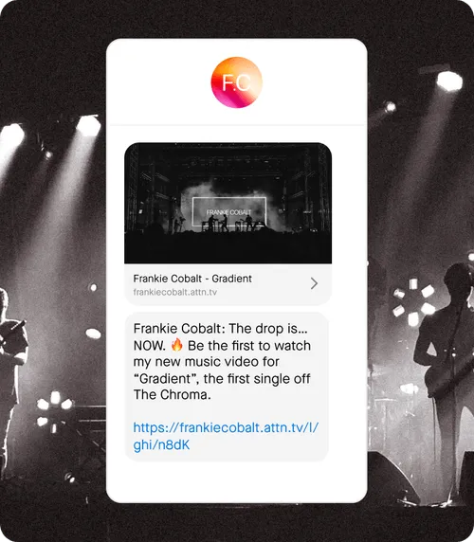The width and height of the screenshot is (474, 542).
Task: Click the FRANKIE COBALT framed logo in video
Action: pos(229,211)
